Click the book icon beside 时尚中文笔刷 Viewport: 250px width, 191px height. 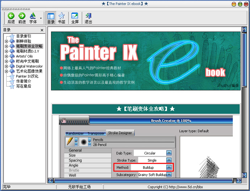(12, 61)
